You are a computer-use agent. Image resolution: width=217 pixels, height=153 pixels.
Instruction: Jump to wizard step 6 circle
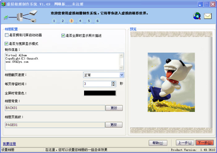click(x=98, y=21)
